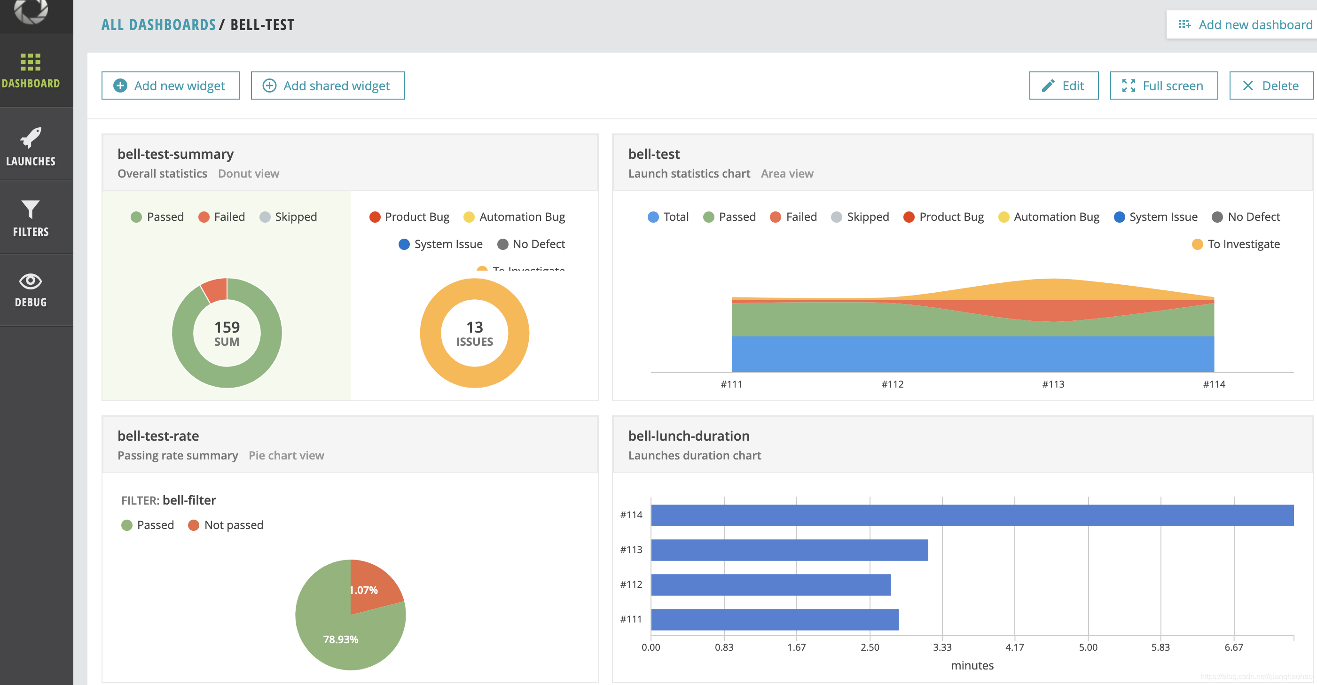Toggle Product Bug legend in bell-test area chart
Viewport: 1317px width, 685px height.
943,217
